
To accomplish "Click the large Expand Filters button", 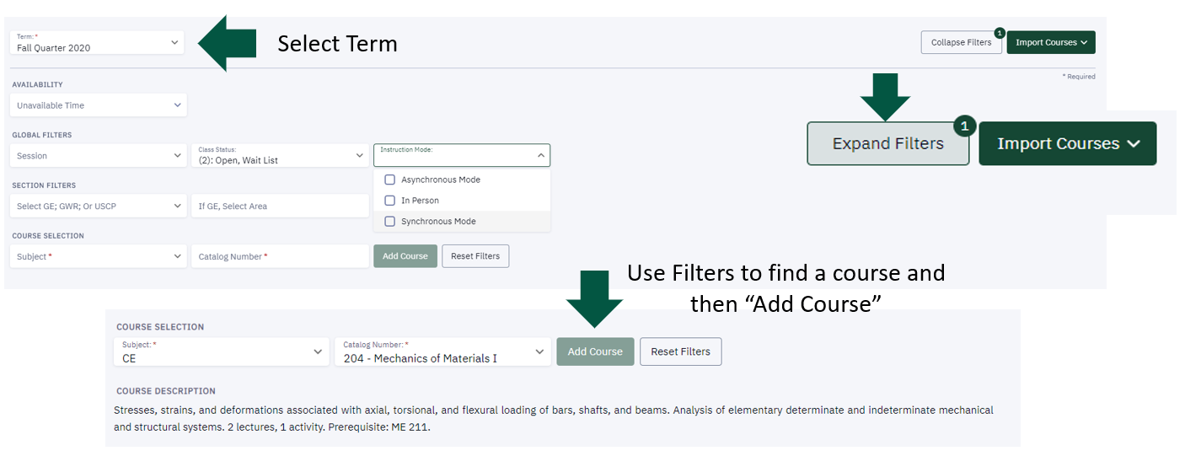I will coord(887,143).
